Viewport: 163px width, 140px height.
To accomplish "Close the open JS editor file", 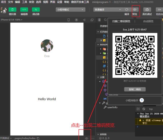I will pos(101,40).
